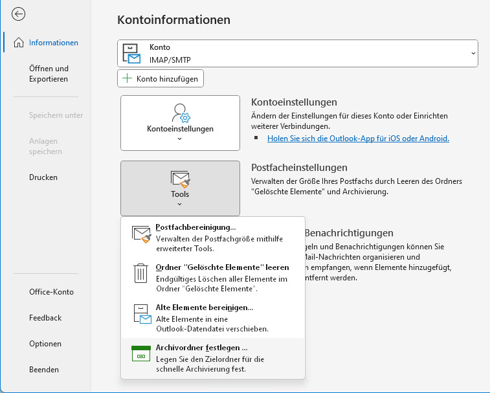Screen dimensions: 490x393
Task: Choose Ordner "Gelöschte Elemente" leeren menu entry
Action: [x=213, y=277]
